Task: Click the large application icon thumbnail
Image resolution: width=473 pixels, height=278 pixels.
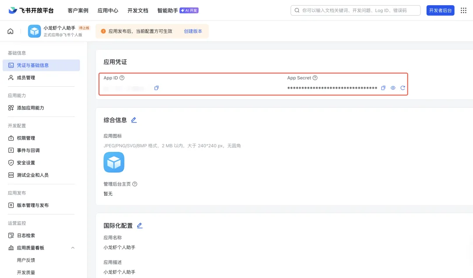Action: 114,162
